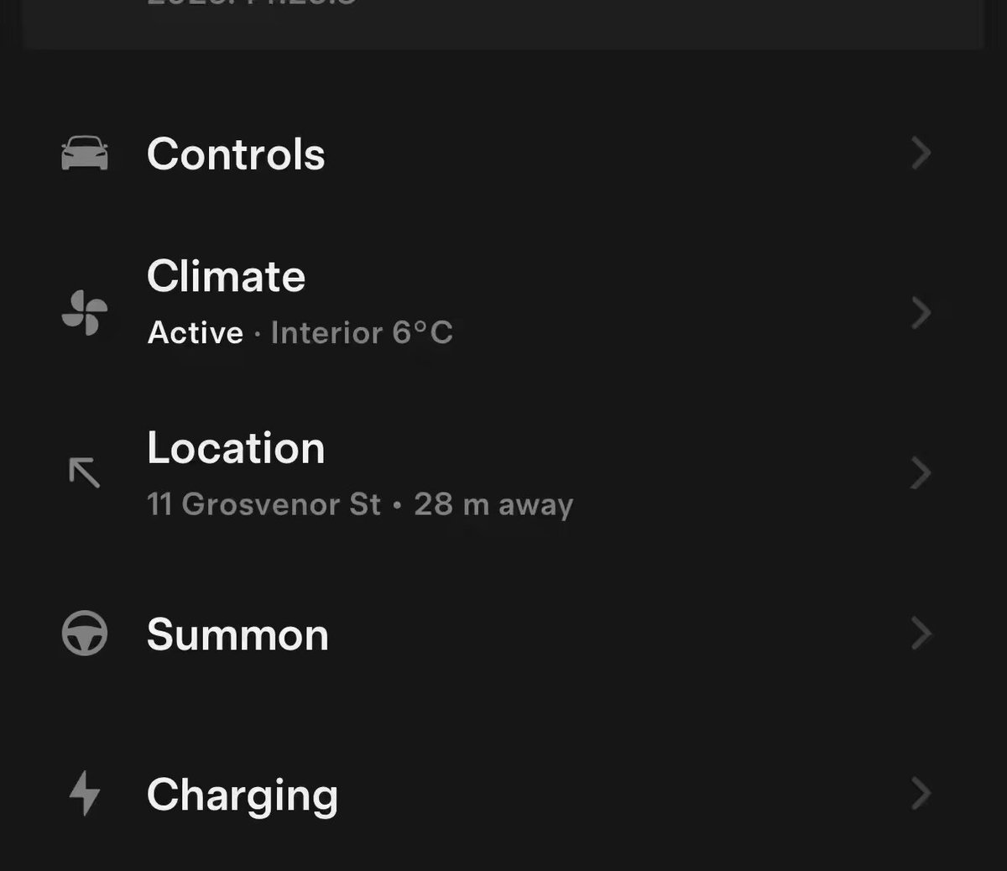Open the Controls menu item

point(503,154)
